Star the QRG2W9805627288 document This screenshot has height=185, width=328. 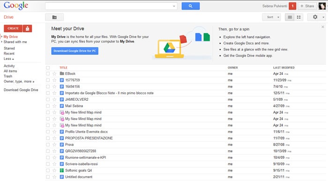click(54, 151)
